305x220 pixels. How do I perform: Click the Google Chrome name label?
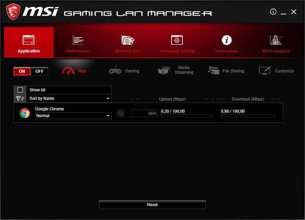[50, 109]
